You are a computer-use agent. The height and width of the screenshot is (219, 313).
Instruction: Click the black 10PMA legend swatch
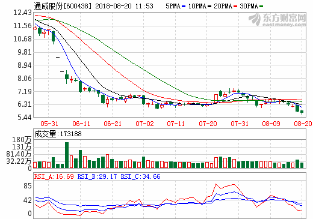[209, 7]
